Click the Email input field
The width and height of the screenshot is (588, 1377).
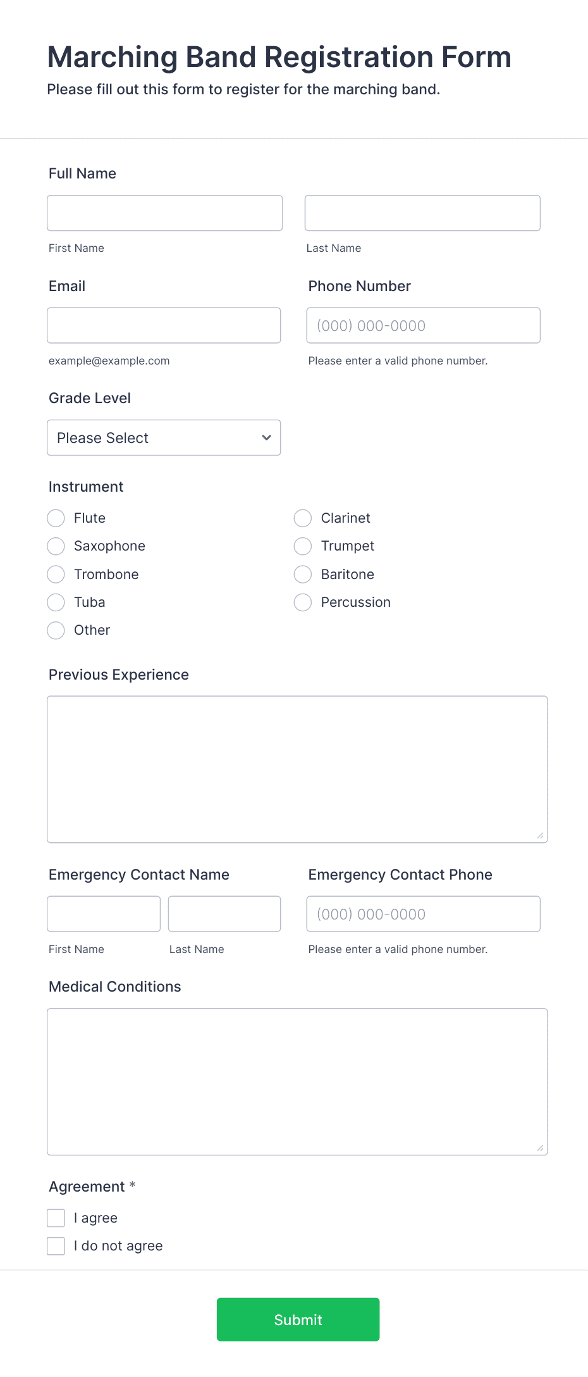[x=164, y=325]
